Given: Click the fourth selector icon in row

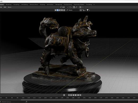Looking at the screenshot, I should 62,10.
